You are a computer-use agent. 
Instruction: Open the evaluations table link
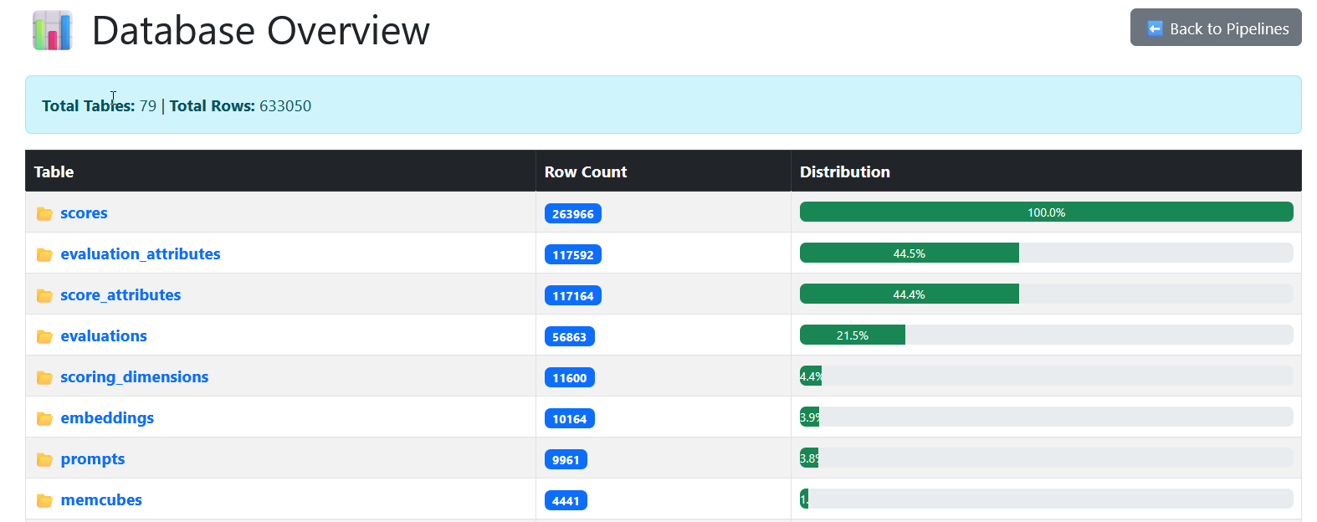click(x=104, y=336)
